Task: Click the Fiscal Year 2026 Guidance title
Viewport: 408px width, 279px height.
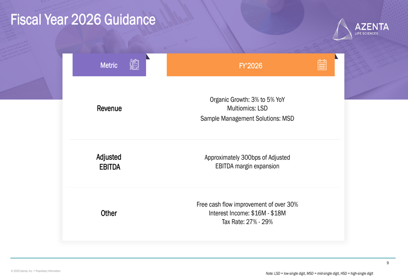Action: [83, 19]
